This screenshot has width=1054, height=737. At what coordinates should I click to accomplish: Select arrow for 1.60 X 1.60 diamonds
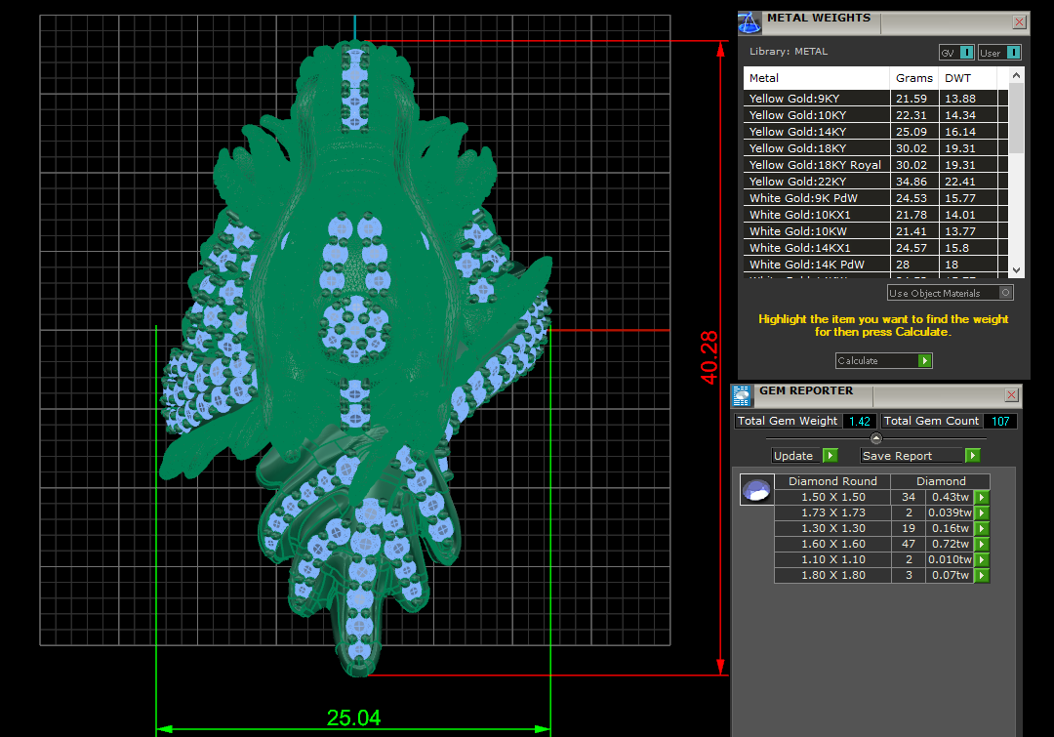[982, 545]
